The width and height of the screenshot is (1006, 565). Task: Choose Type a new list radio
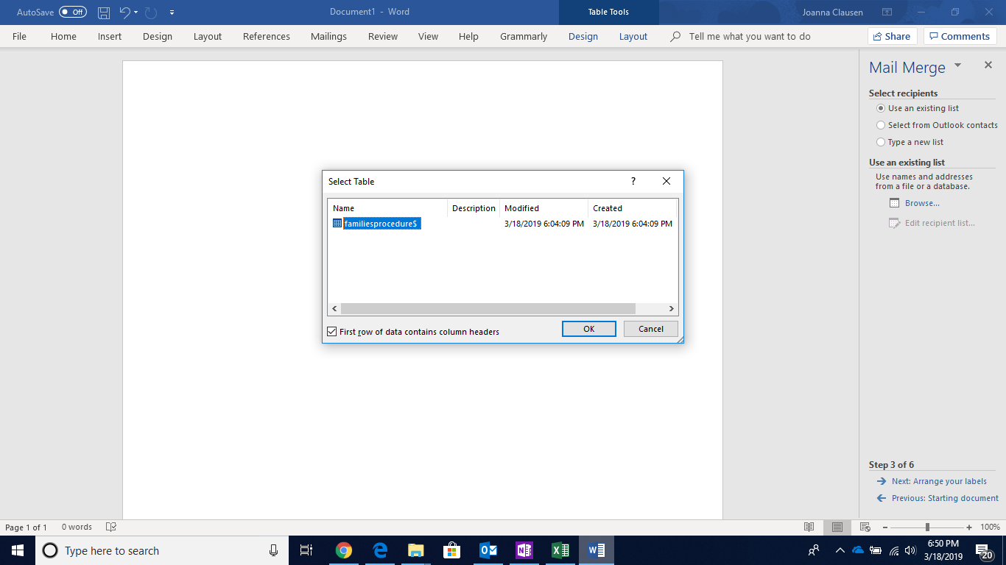[x=881, y=142]
